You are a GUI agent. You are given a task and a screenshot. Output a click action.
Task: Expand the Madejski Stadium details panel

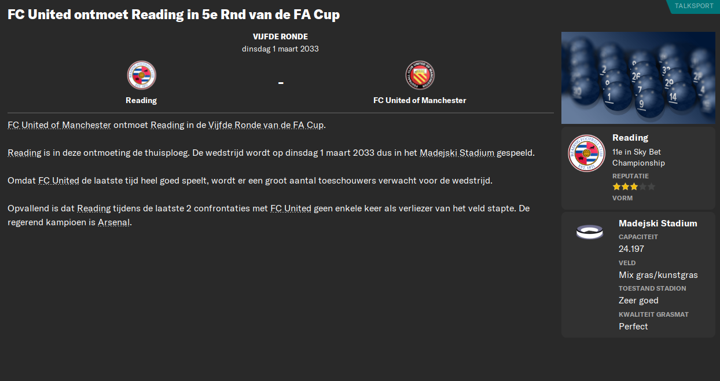pos(637,274)
